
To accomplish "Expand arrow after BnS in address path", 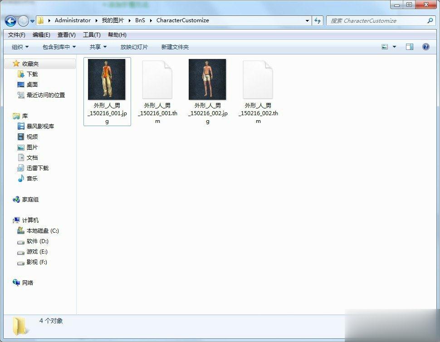I will 151,20.
